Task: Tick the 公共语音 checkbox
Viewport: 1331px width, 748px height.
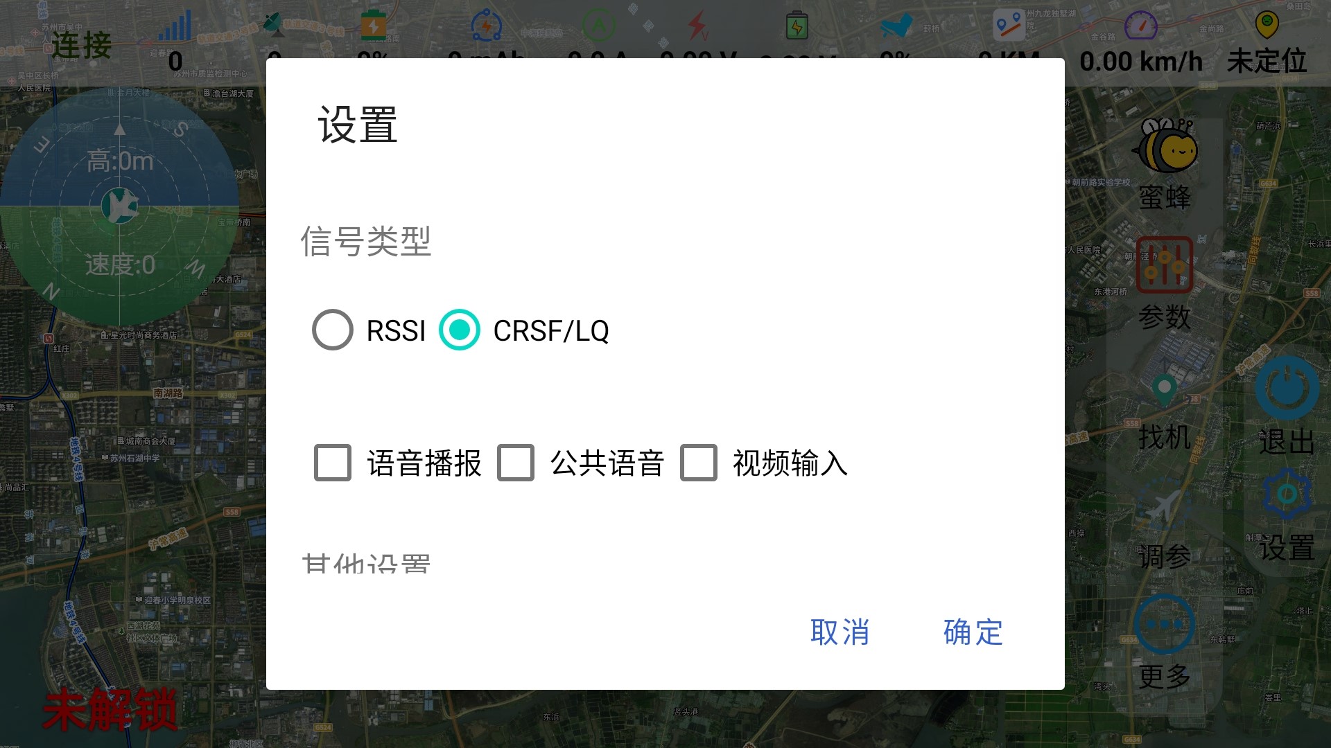Action: tap(516, 463)
